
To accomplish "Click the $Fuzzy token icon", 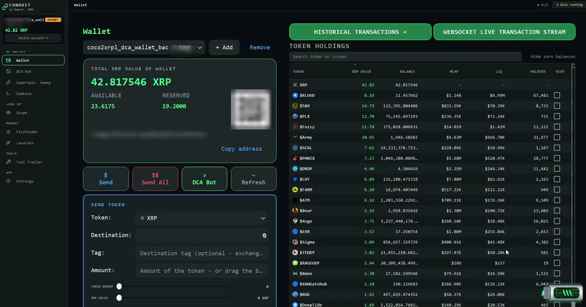I will [295, 127].
